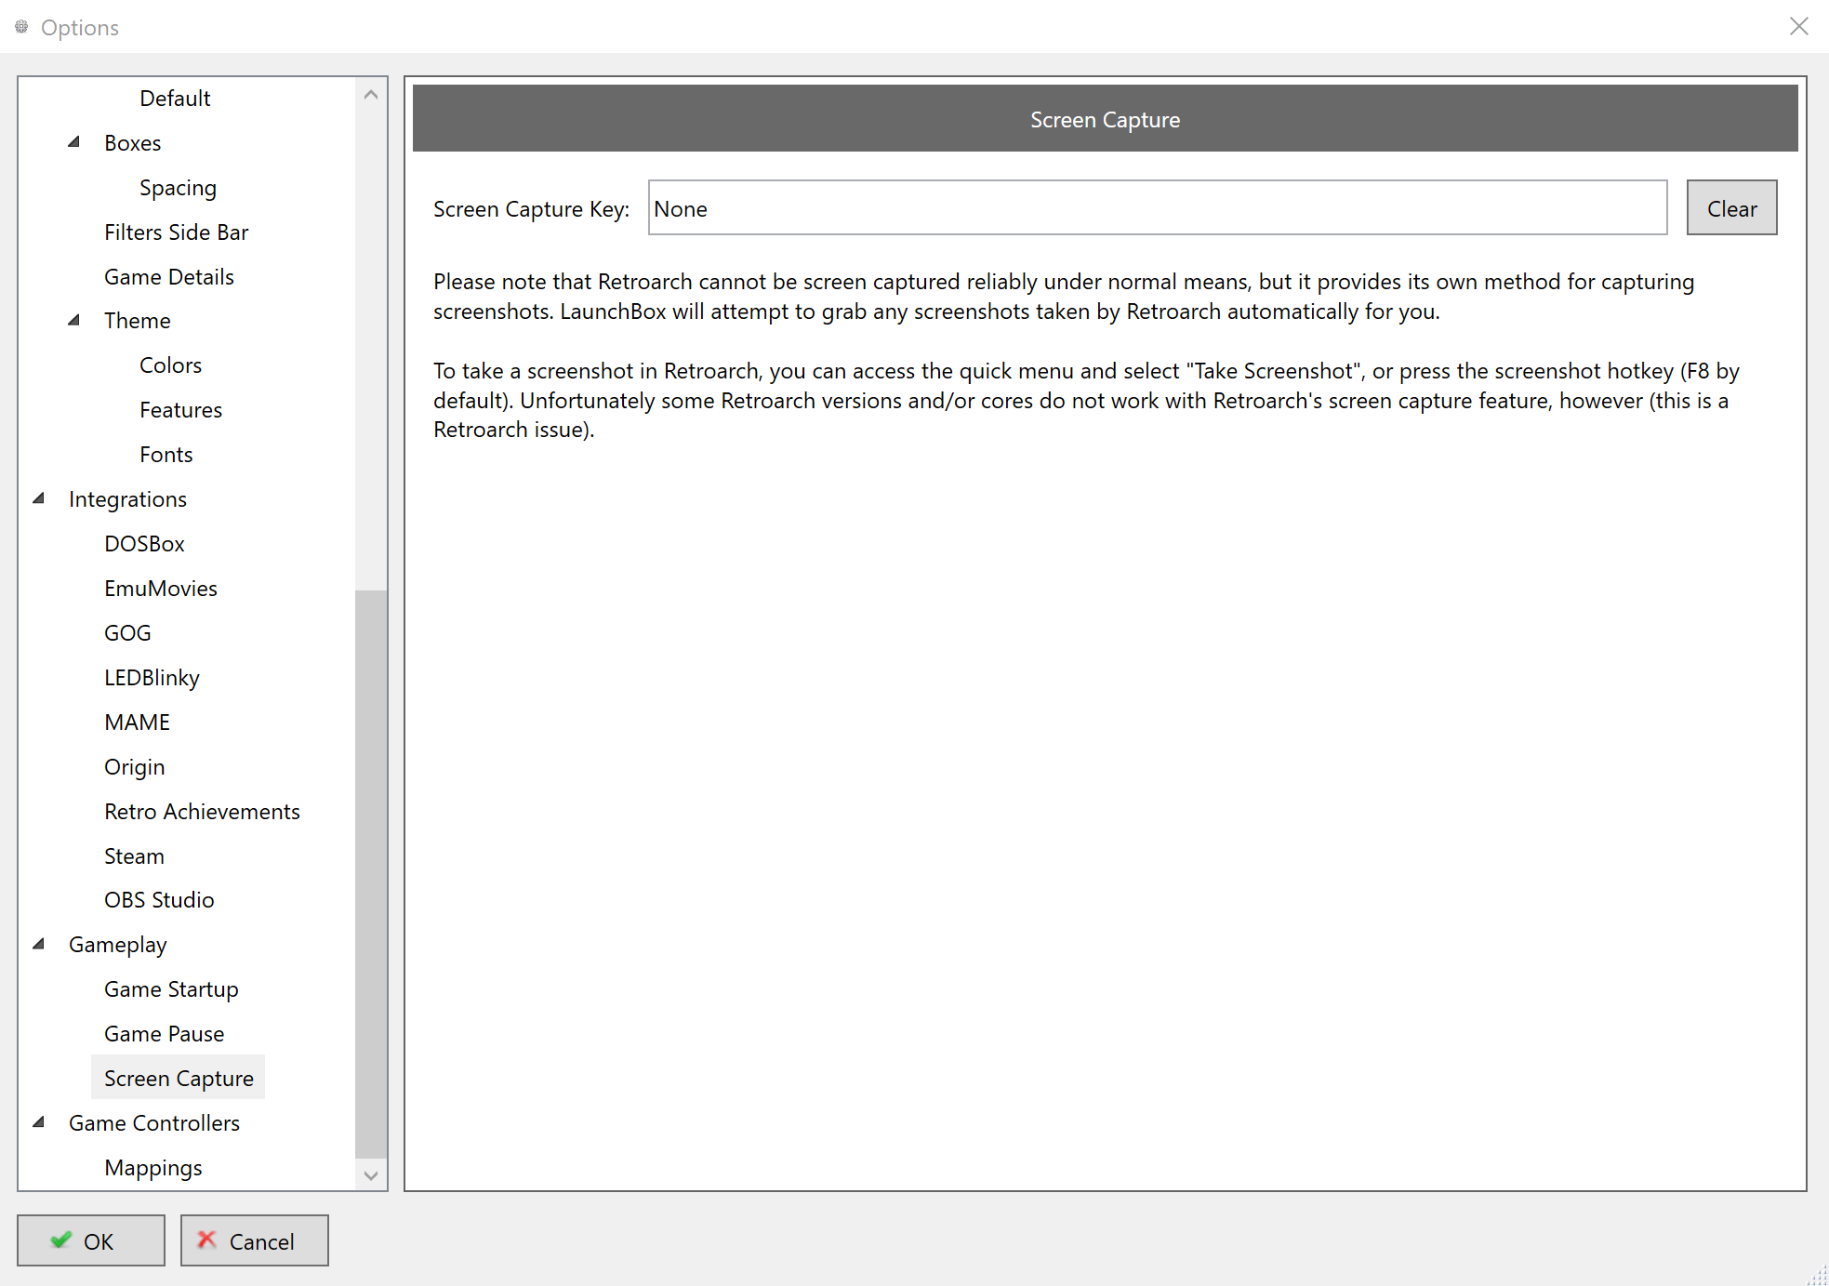Open Origin integration settings
Viewport: 1829px width, 1286px height.
click(x=134, y=767)
